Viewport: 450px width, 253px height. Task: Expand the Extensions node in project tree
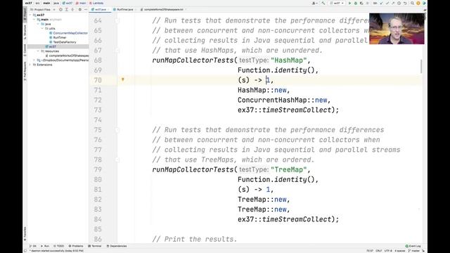[x=30, y=65]
